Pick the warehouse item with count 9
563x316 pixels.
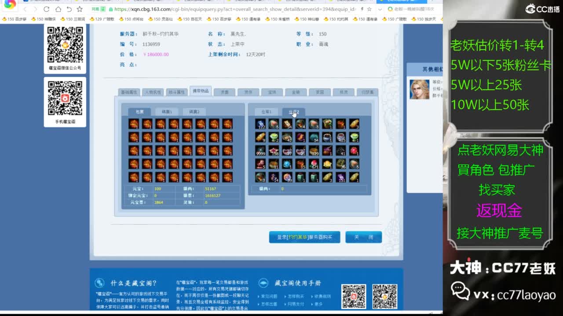point(260,137)
